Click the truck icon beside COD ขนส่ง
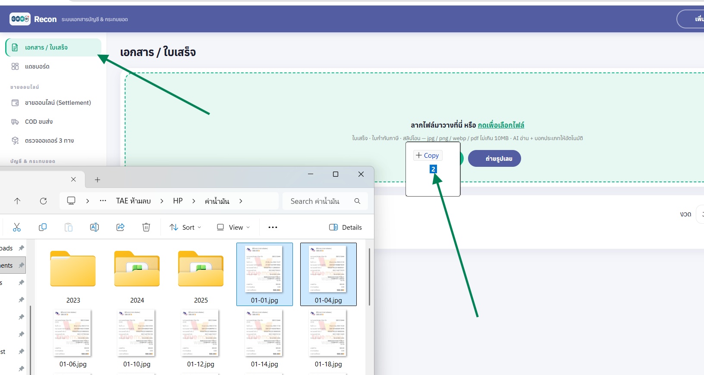Image resolution: width=704 pixels, height=375 pixels. point(15,122)
